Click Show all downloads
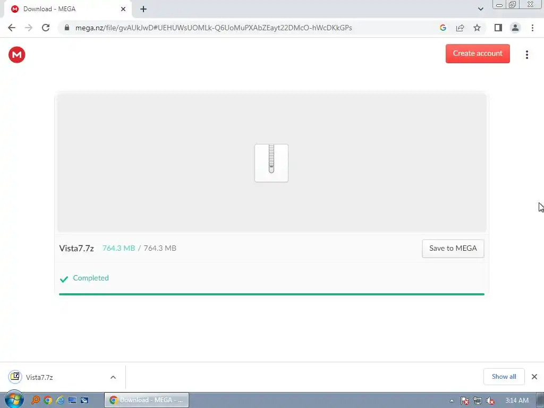The image size is (544, 408). pos(504,377)
